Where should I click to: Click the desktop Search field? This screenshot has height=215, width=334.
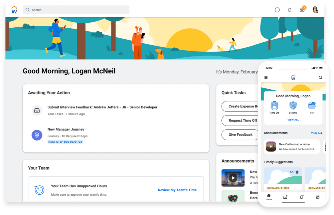tap(76, 10)
